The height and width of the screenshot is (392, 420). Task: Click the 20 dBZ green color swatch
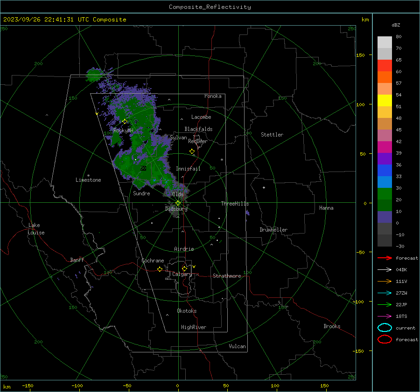pos(385,194)
